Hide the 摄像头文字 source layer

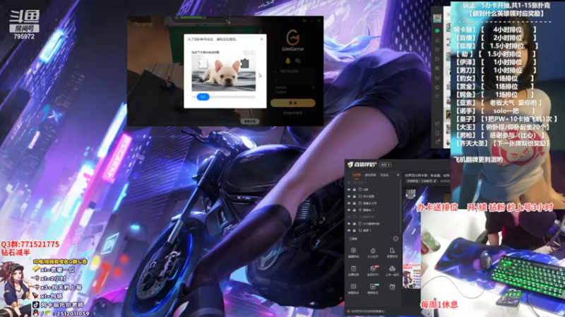(x=349, y=203)
